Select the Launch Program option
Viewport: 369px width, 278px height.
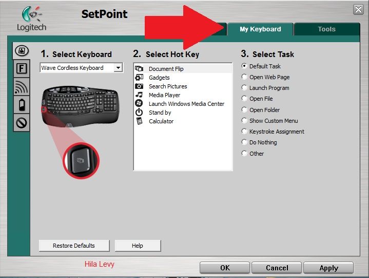tap(244, 88)
